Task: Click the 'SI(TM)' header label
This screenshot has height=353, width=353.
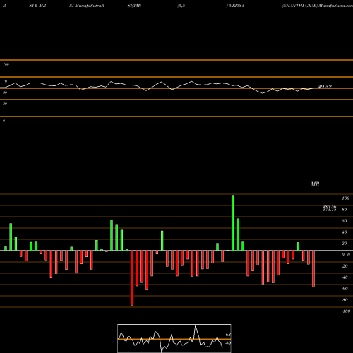Action: pyautogui.click(x=134, y=6)
